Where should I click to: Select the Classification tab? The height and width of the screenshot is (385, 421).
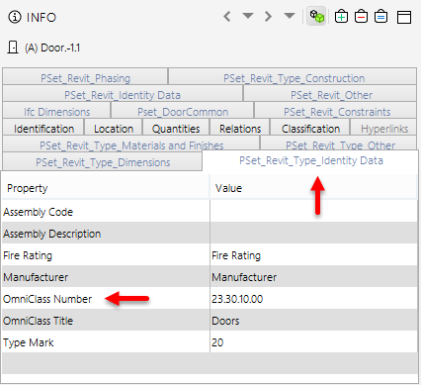tap(310, 127)
